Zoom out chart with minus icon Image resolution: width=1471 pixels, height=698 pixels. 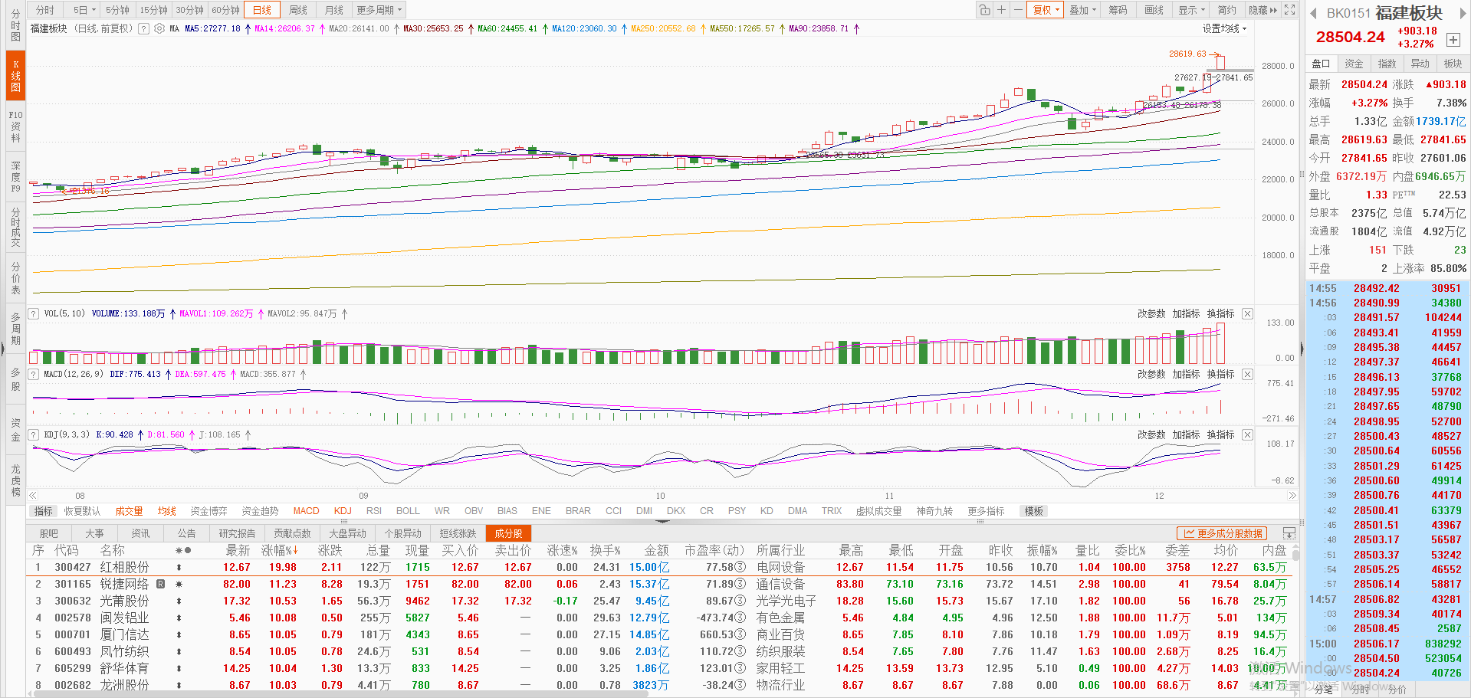[x=1017, y=10]
